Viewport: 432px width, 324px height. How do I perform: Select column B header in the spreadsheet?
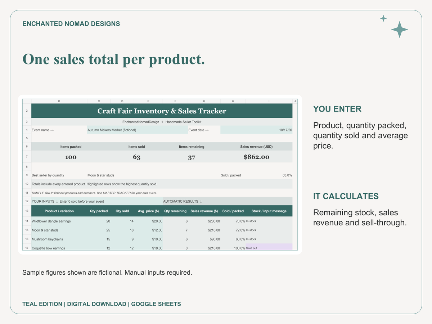click(x=59, y=101)
